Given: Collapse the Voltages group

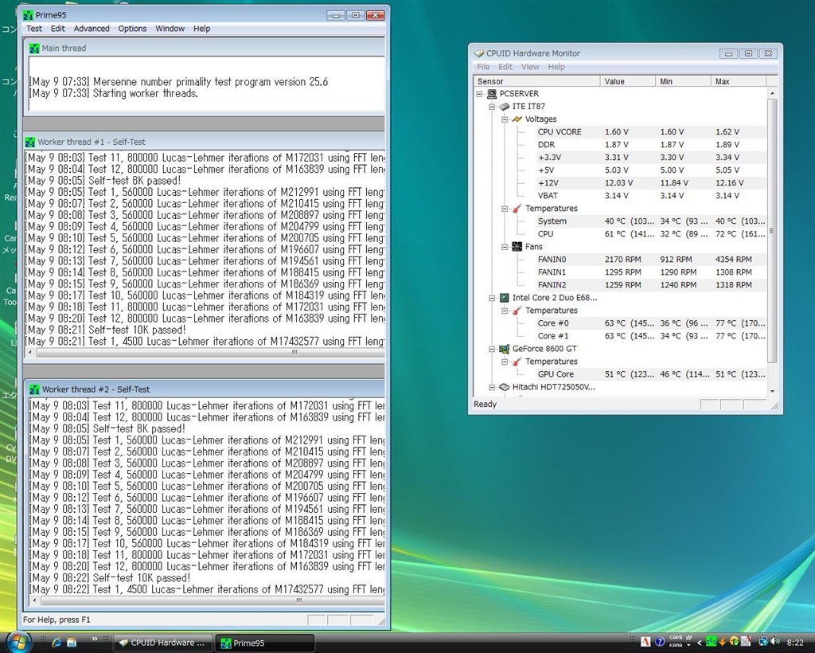Looking at the screenshot, I should point(504,119).
